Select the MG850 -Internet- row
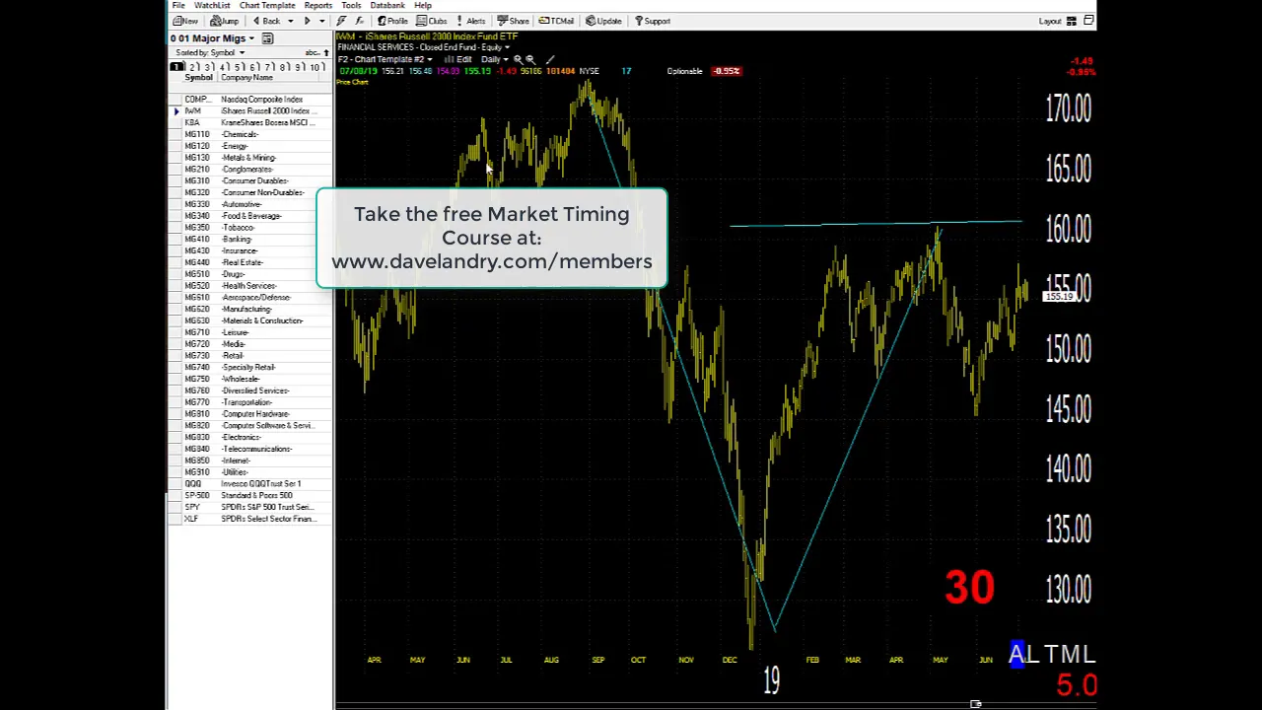The image size is (1262, 710). [x=250, y=461]
